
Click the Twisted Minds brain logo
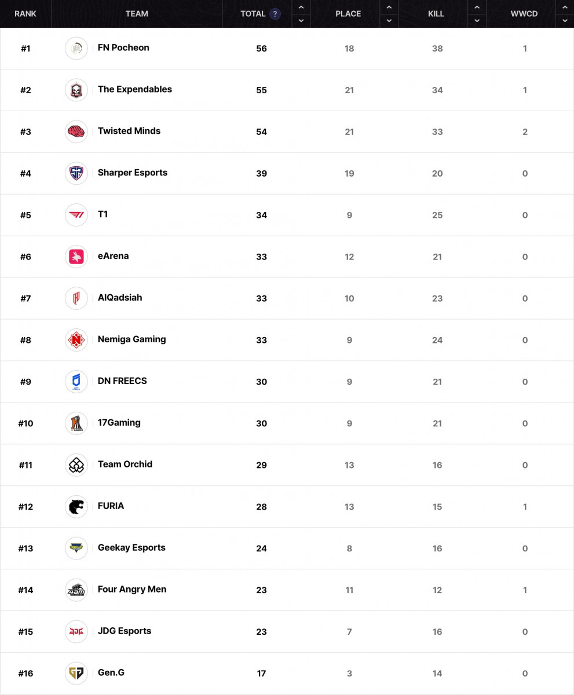76,132
